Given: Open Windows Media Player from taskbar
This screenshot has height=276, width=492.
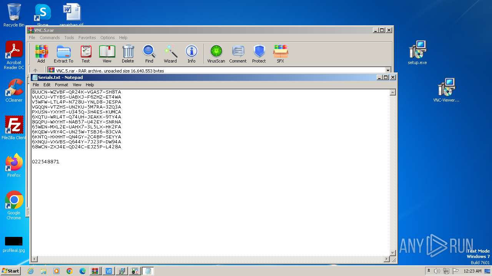Looking at the screenshot, I should tap(57, 271).
